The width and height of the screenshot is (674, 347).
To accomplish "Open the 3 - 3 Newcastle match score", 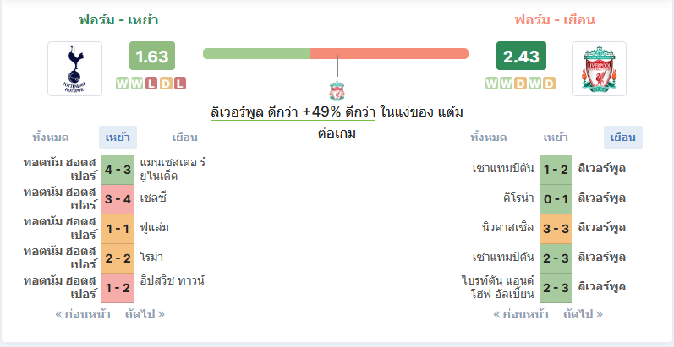I will pos(556,229).
